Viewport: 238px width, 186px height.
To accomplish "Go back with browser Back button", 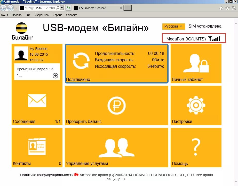I will [x=3, y=8].
